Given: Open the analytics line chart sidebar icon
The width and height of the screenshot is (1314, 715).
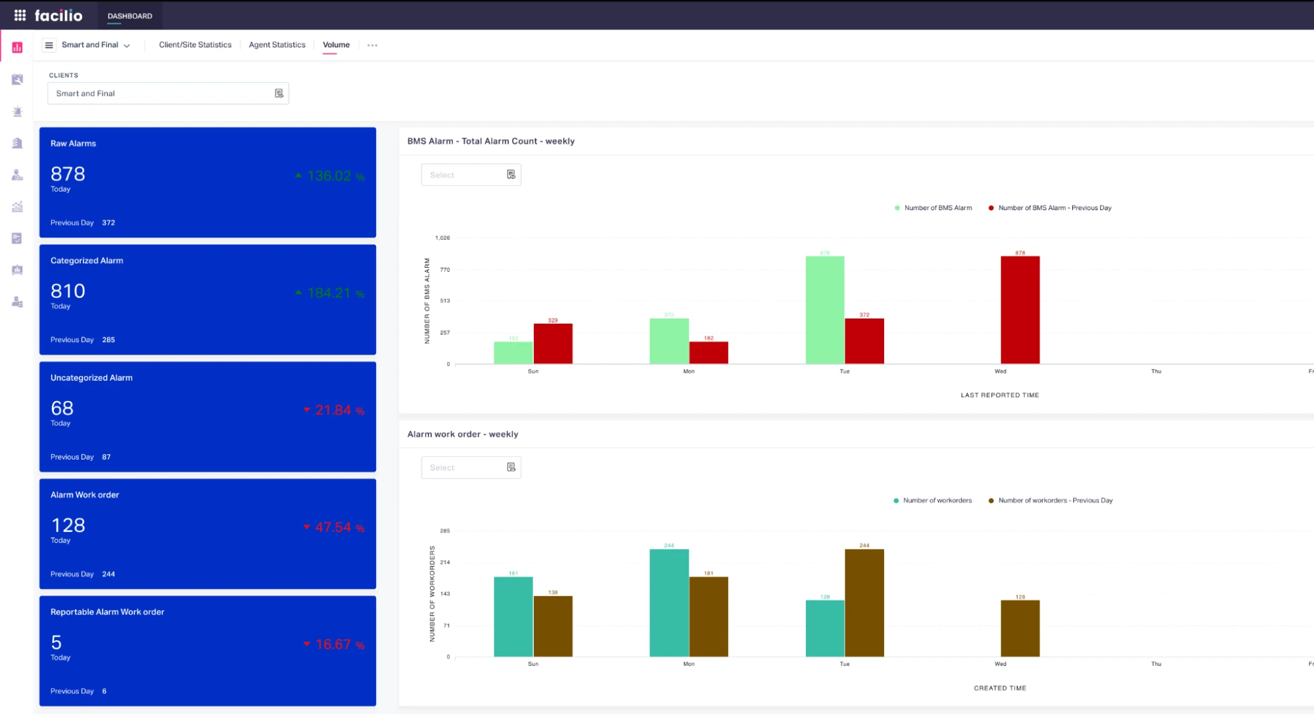Looking at the screenshot, I should tap(17, 207).
